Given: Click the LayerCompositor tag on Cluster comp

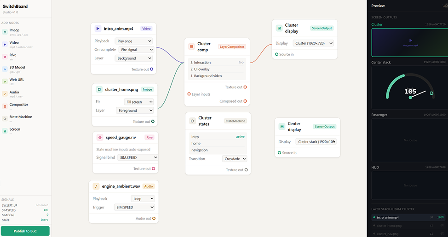Looking at the screenshot, I should pyautogui.click(x=232, y=46).
